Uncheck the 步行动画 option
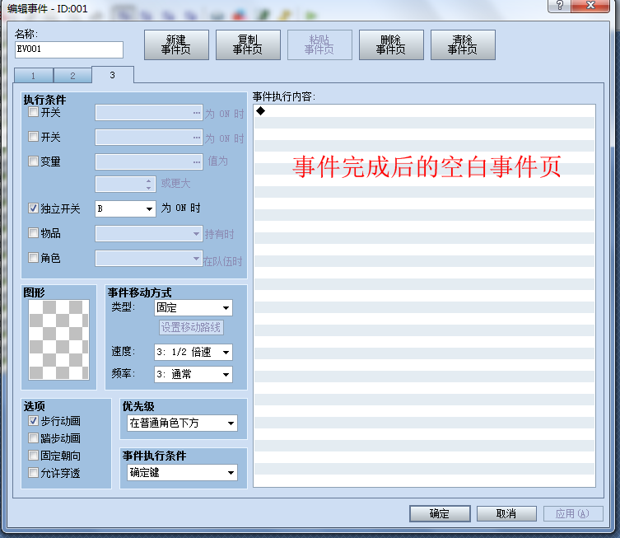Viewport: 620px width, 538px height. point(33,420)
